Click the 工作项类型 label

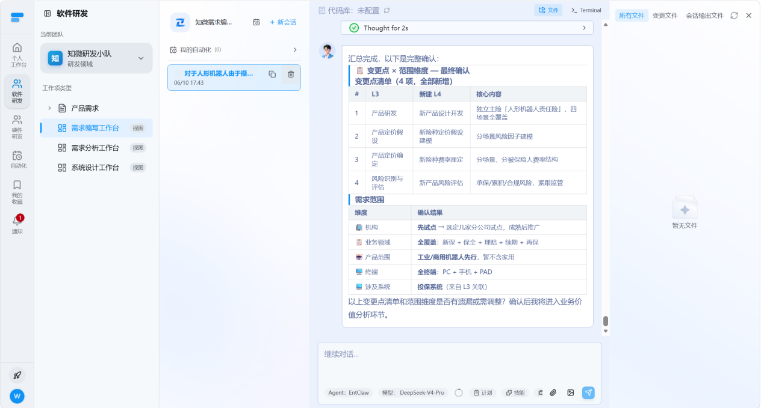coord(57,88)
